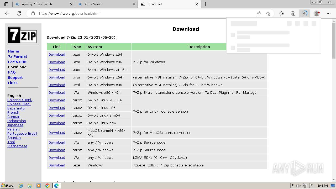
Task: Open the Links page
Action: click(x=13, y=83)
